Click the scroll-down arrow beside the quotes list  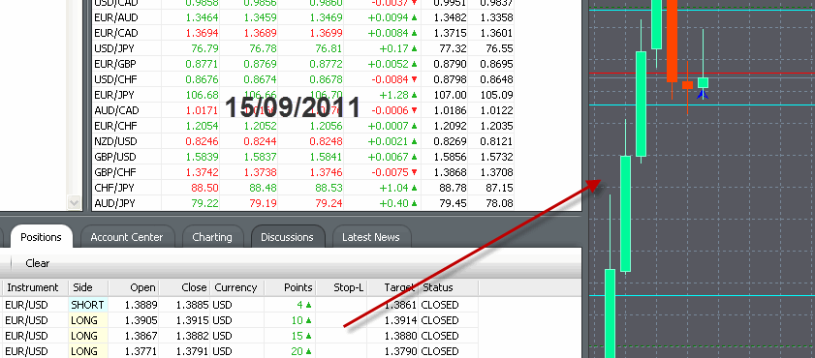point(75,203)
